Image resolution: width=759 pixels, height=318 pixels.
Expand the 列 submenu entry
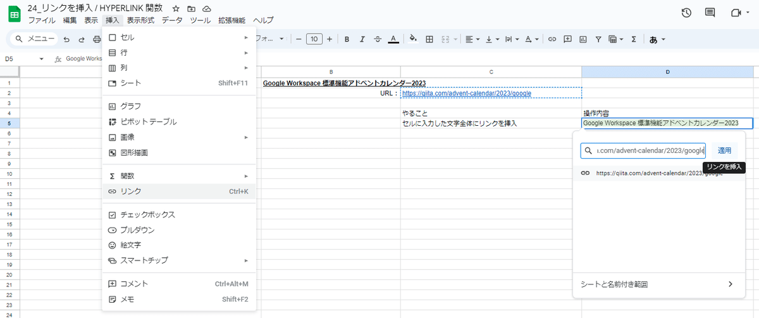(x=179, y=68)
